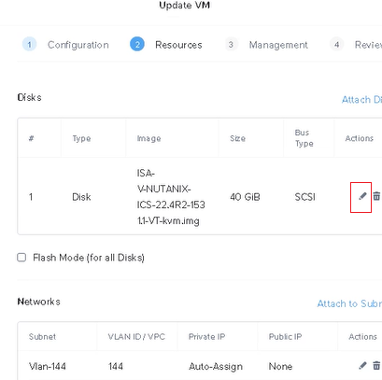This screenshot has width=382, height=380.
Task: Edit disk 1 using the pencil icon
Action: pyautogui.click(x=362, y=196)
